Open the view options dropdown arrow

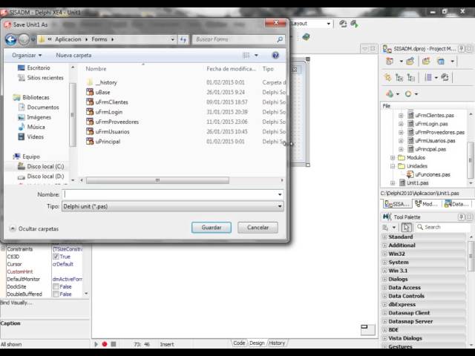(256, 55)
